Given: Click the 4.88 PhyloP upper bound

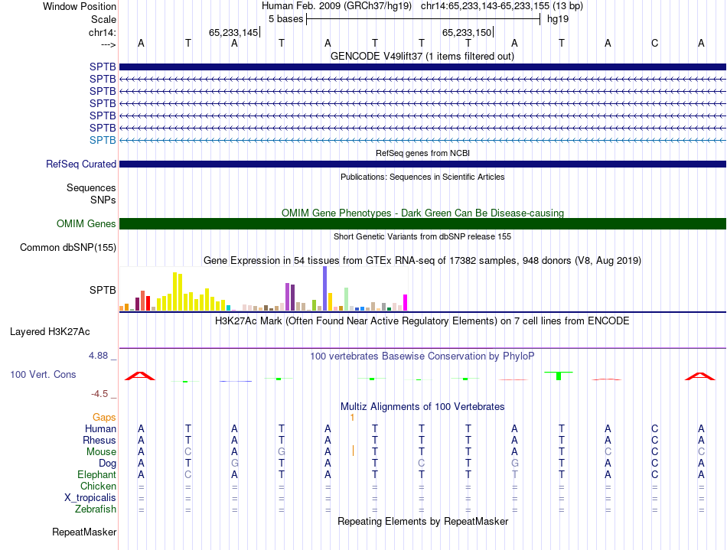Looking at the screenshot, I should pyautogui.click(x=98, y=356).
